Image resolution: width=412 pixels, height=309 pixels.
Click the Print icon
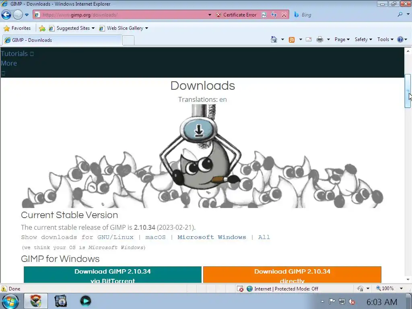(319, 40)
